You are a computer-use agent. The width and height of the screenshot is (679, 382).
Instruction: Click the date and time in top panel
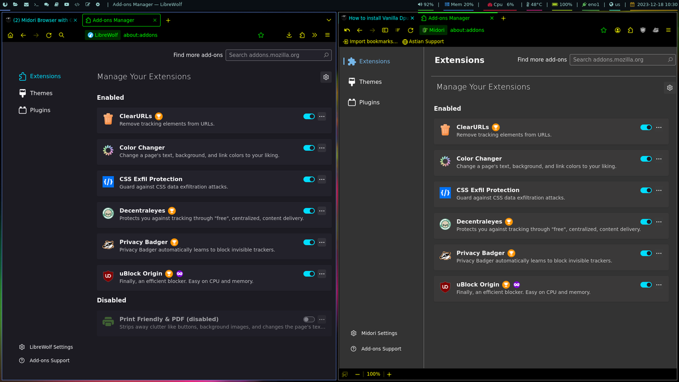coord(654,4)
